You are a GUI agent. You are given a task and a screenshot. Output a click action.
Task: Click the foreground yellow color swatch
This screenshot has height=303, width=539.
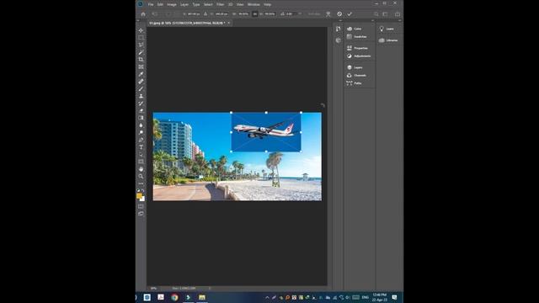point(139,196)
